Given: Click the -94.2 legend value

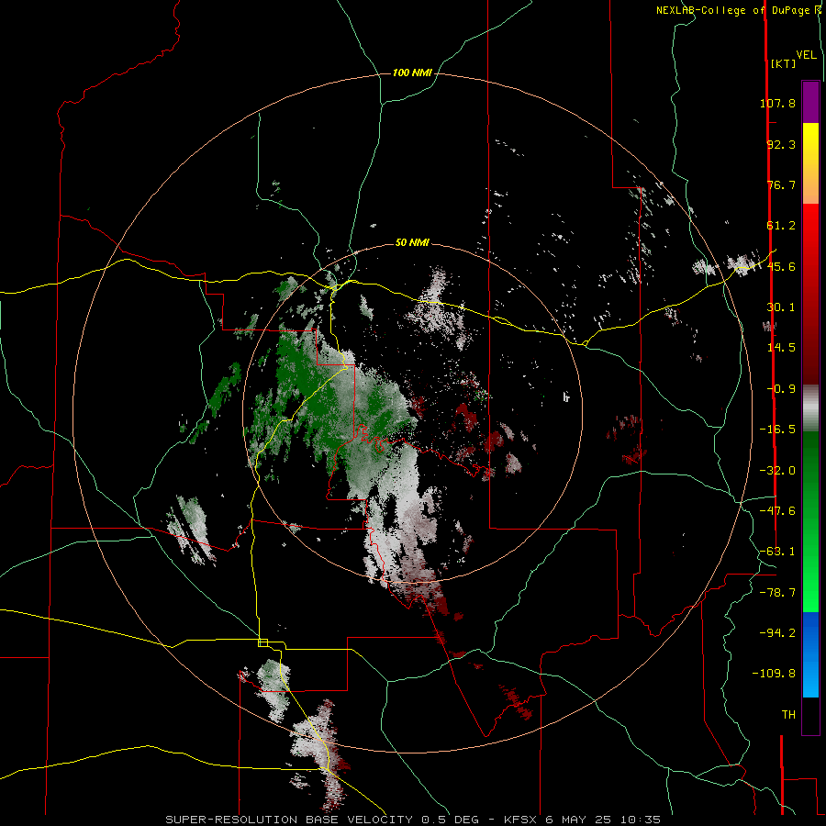Looking at the screenshot, I should click(777, 633).
